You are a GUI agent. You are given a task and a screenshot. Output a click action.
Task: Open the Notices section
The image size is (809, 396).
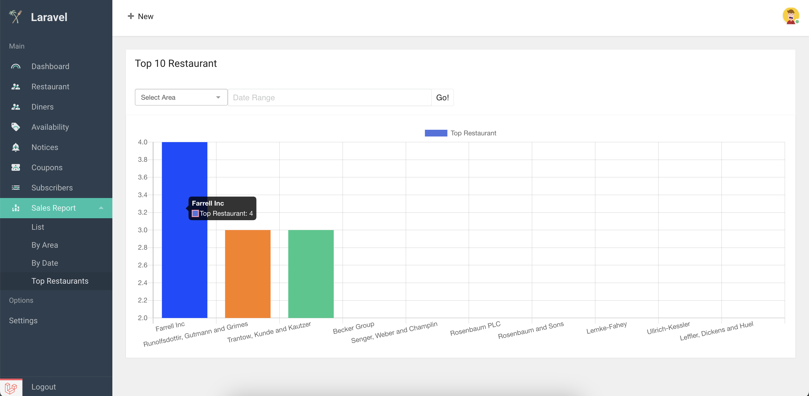45,147
